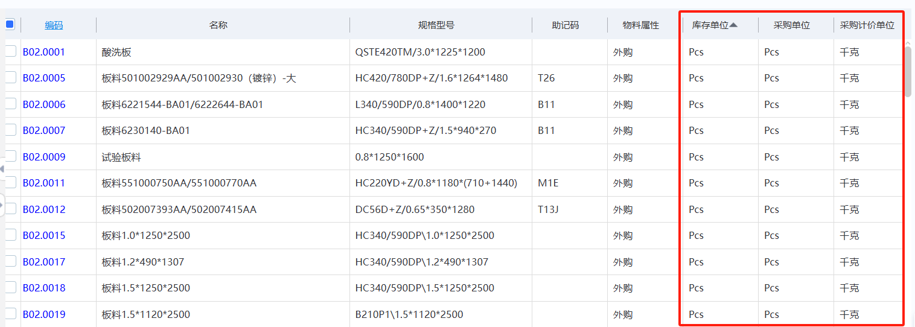Tick the checkbox for B02.0012
The width and height of the screenshot is (915, 327).
click(10, 209)
